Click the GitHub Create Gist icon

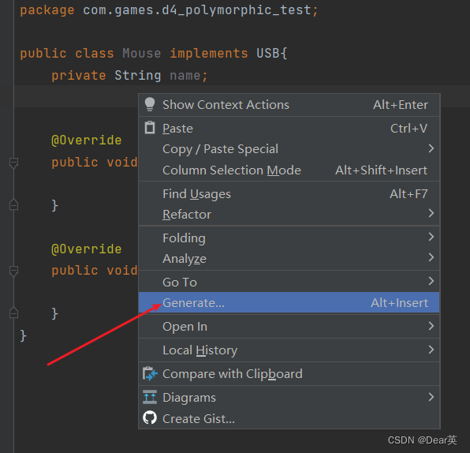pos(150,417)
